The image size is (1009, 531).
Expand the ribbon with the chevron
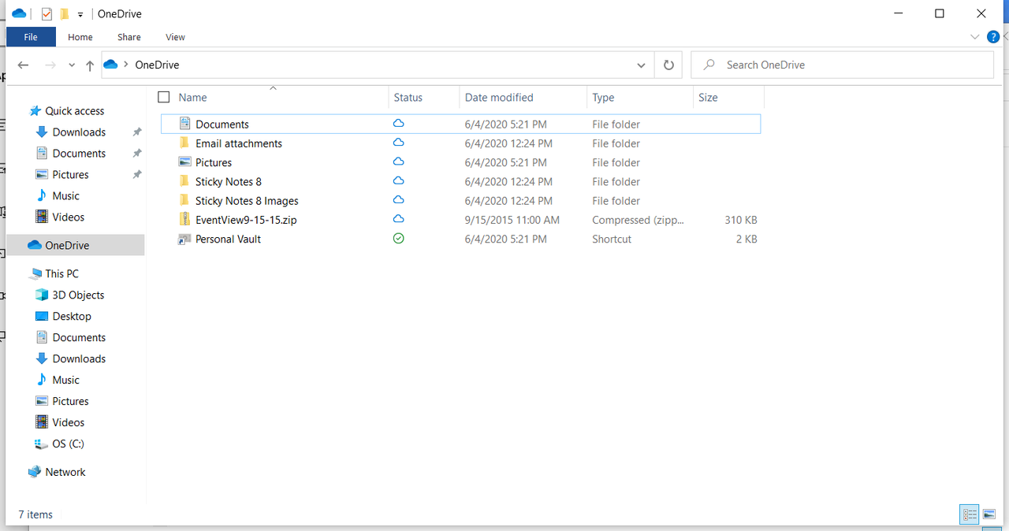point(975,37)
